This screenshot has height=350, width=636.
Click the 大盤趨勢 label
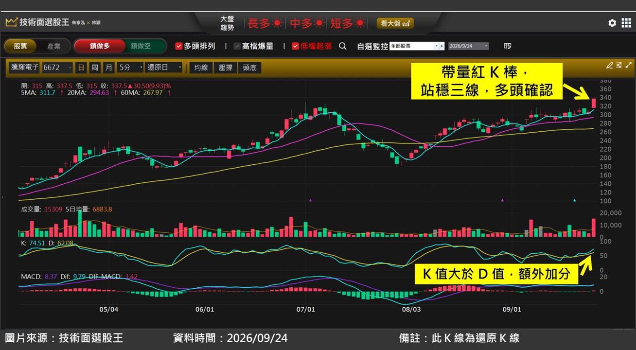(227, 23)
